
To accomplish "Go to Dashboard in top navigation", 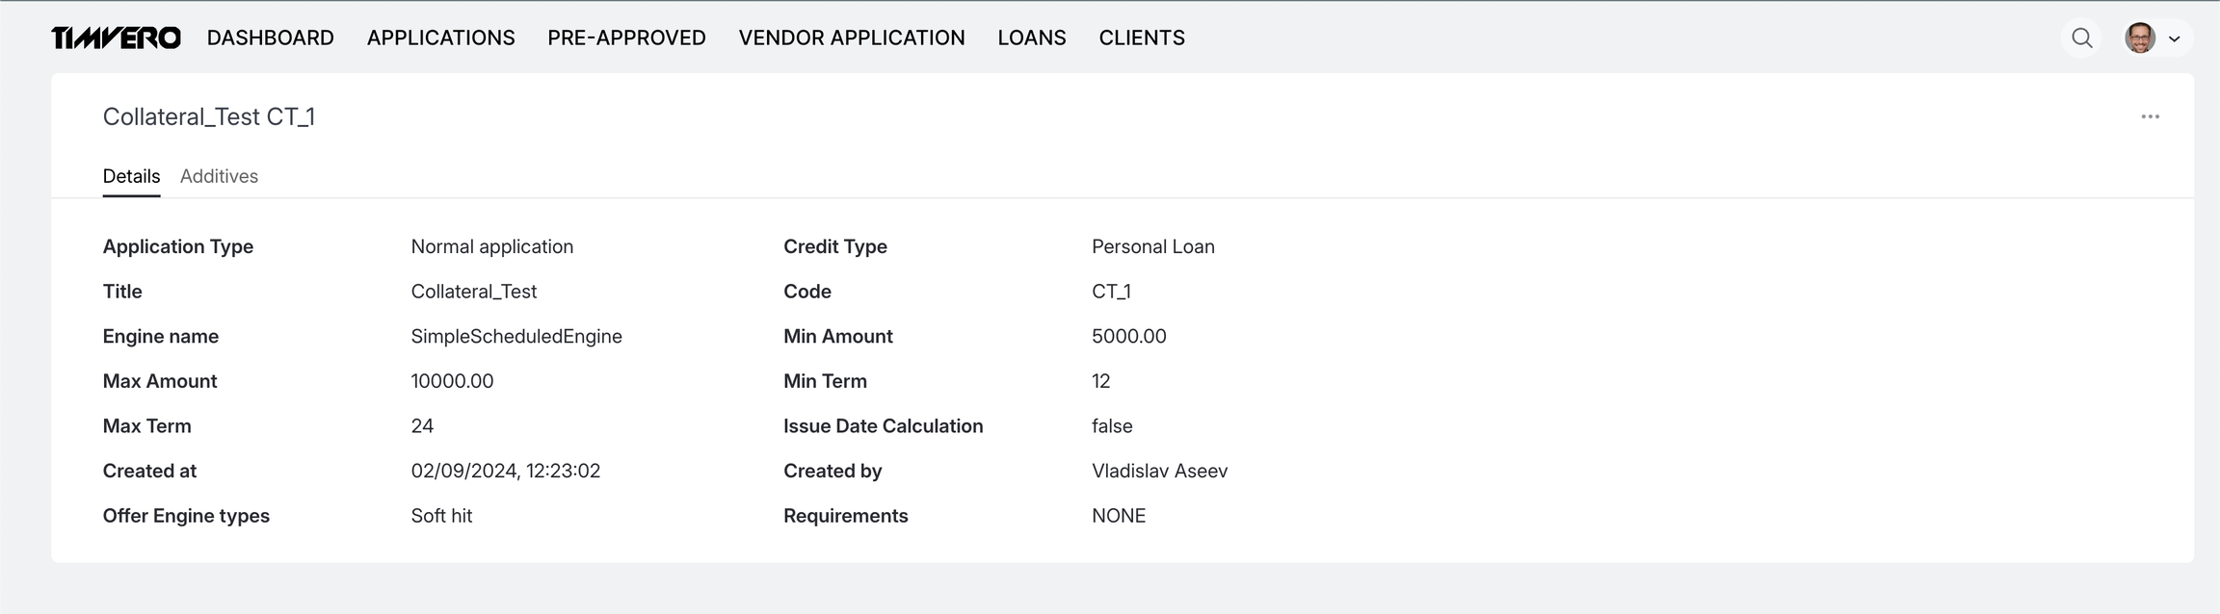I will [x=270, y=38].
